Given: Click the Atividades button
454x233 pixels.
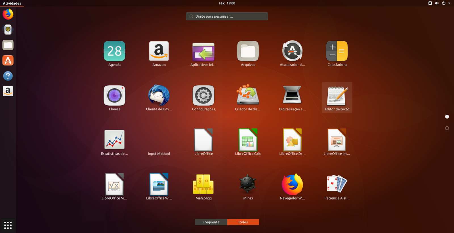Looking at the screenshot, I should point(12,3).
